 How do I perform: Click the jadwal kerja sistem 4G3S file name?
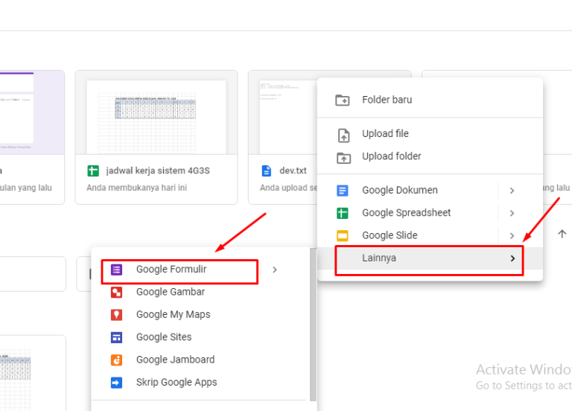[158, 171]
